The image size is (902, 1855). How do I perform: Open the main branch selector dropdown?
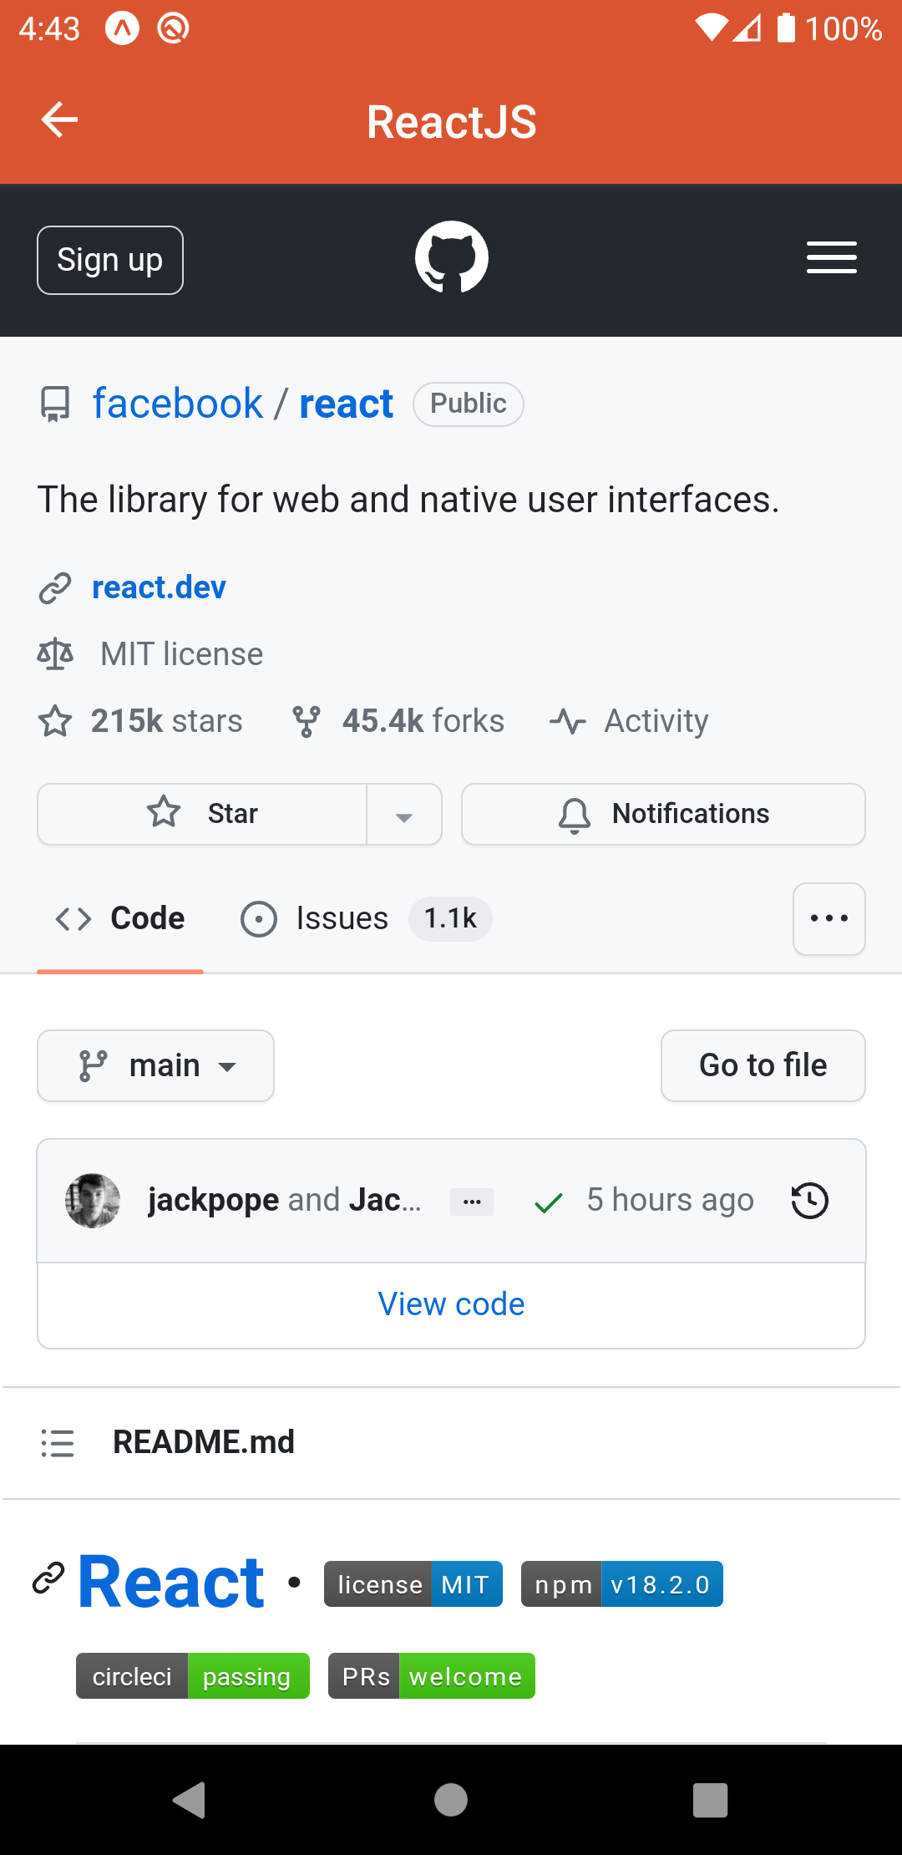pyautogui.click(x=156, y=1066)
